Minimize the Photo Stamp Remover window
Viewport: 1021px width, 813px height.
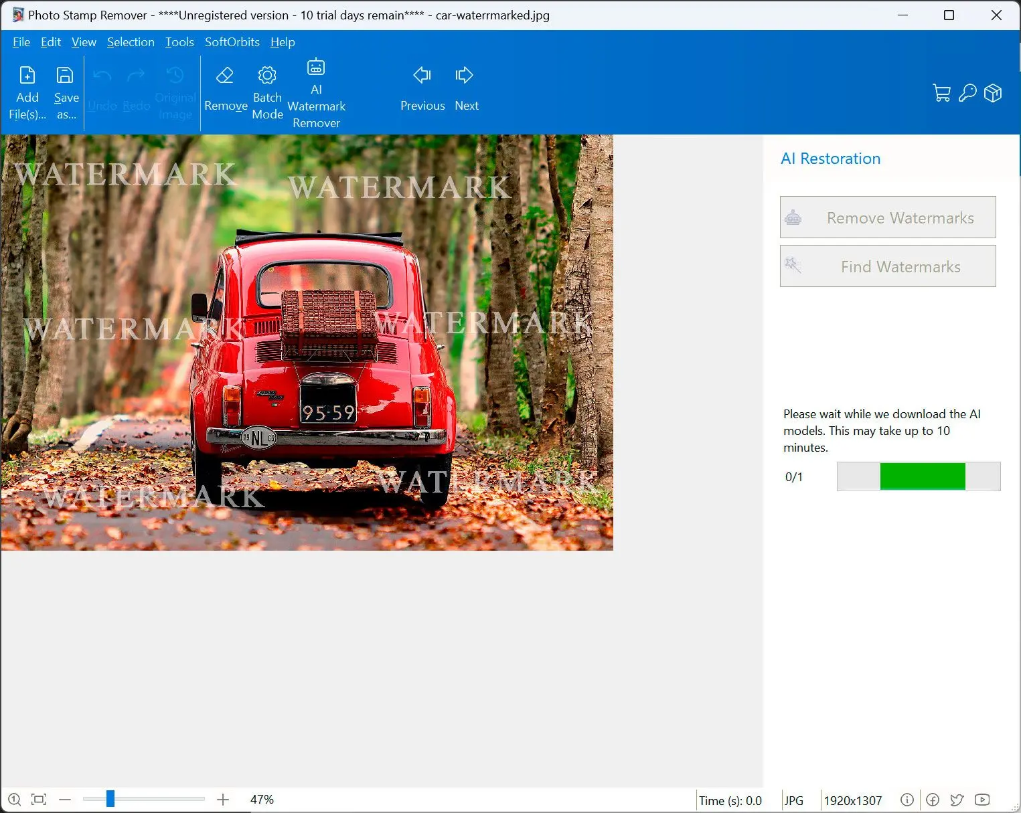(902, 15)
